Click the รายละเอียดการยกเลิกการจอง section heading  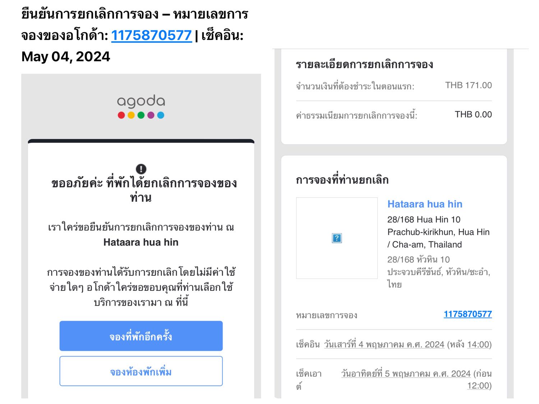coord(364,65)
